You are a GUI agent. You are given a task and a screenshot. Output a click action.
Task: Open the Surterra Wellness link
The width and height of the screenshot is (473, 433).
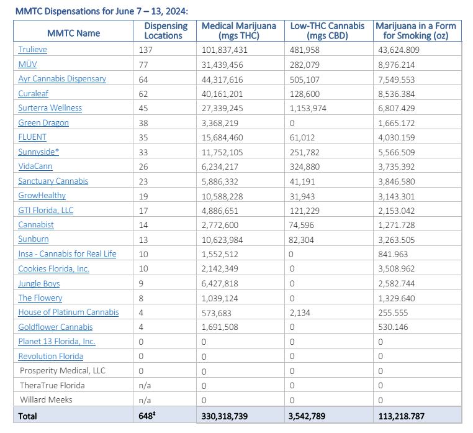[x=50, y=108]
